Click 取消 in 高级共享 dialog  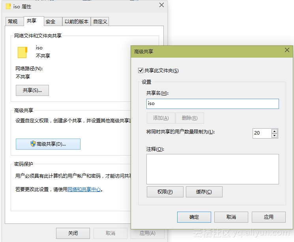(231, 217)
